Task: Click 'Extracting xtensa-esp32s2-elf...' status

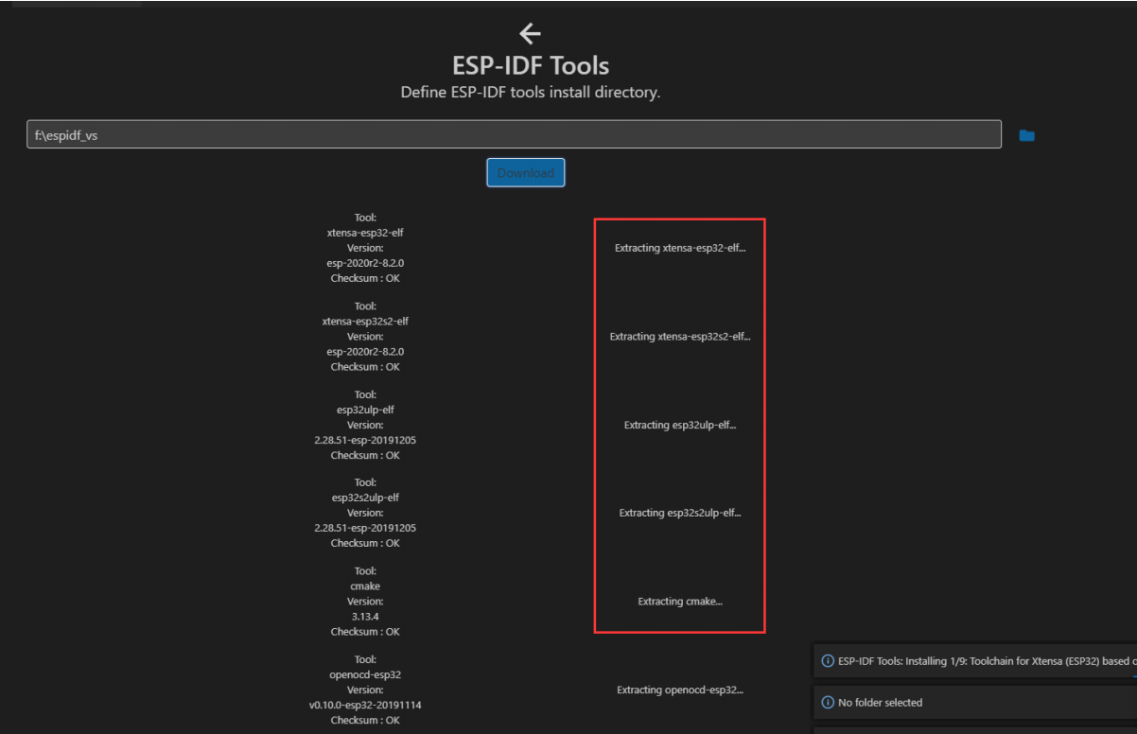Action: [680, 337]
